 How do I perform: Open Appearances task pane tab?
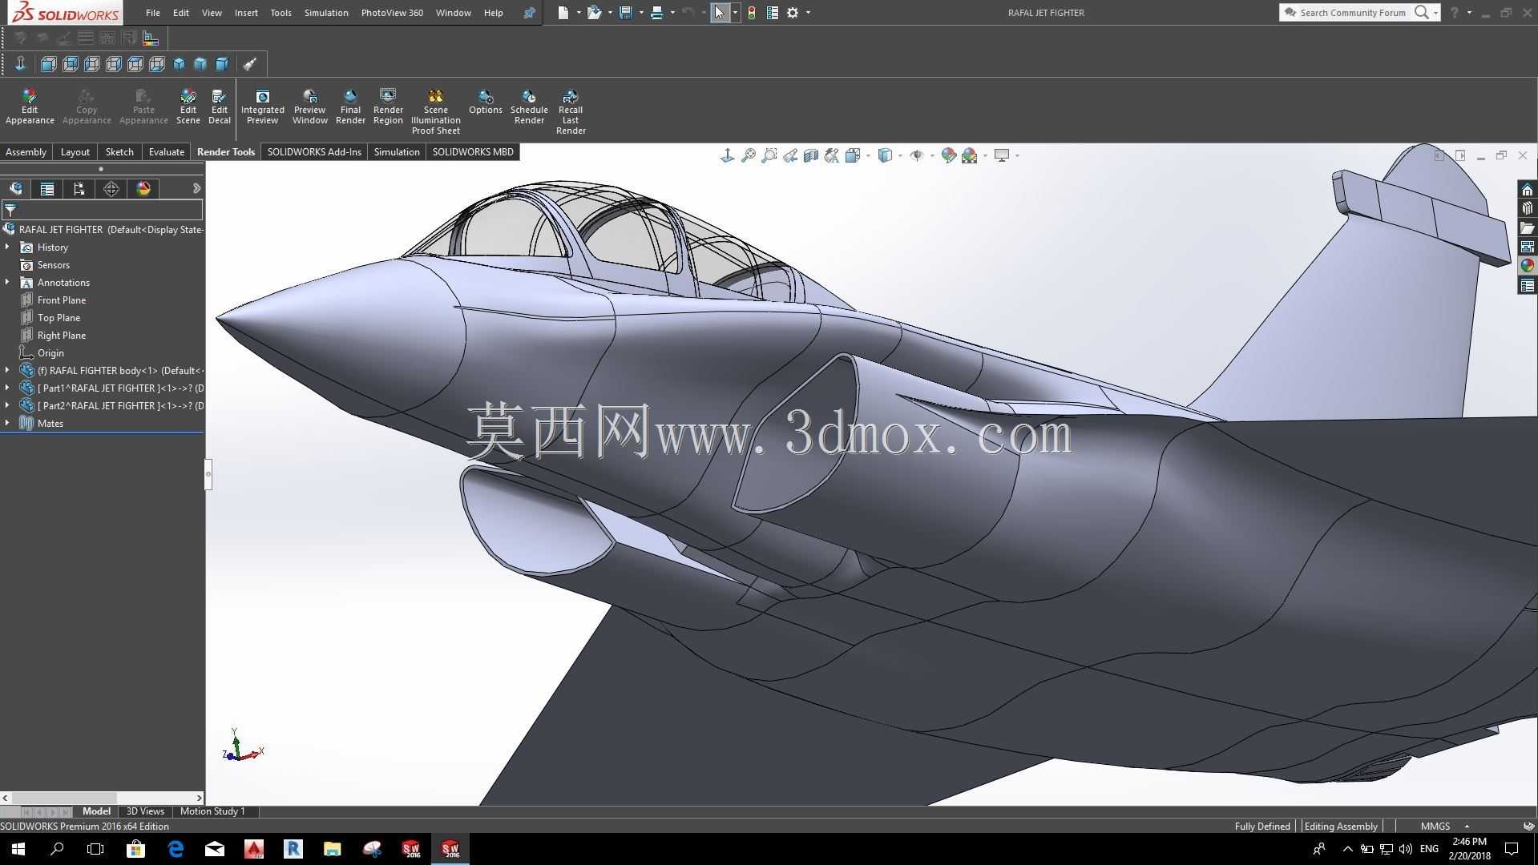point(1527,266)
